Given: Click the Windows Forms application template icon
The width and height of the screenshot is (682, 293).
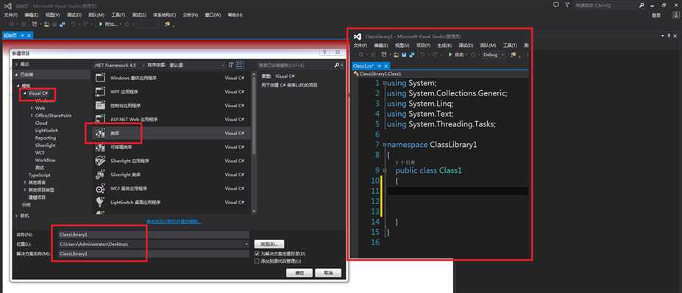Looking at the screenshot, I should click(100, 78).
